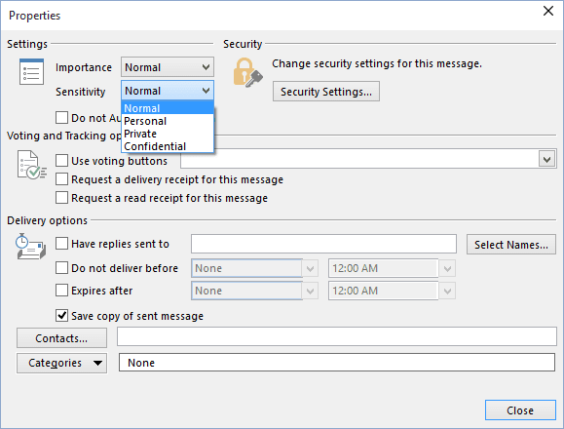
Task: Expand the voting buttons combo box arrow
Action: tap(547, 159)
